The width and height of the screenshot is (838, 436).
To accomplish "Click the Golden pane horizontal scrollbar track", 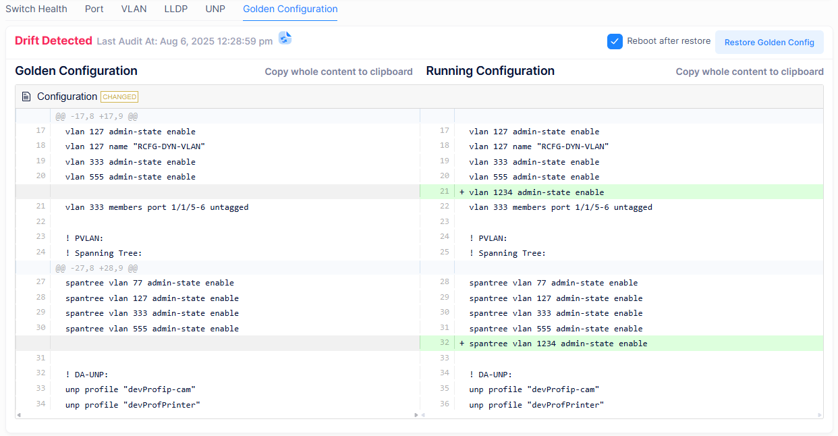I will 216,415.
